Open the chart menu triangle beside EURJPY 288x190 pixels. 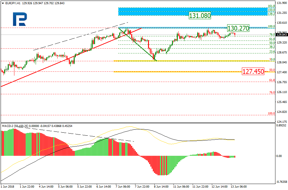(x=3, y=3)
